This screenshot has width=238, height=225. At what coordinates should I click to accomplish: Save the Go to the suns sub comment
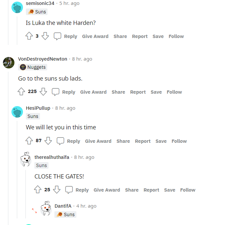tap(156, 92)
